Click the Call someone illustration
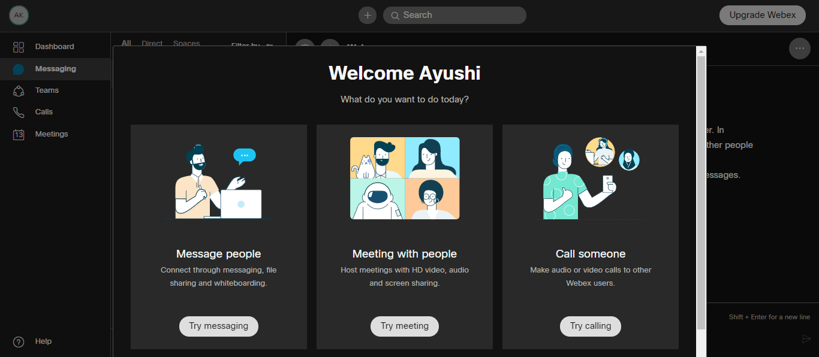 [x=591, y=179]
